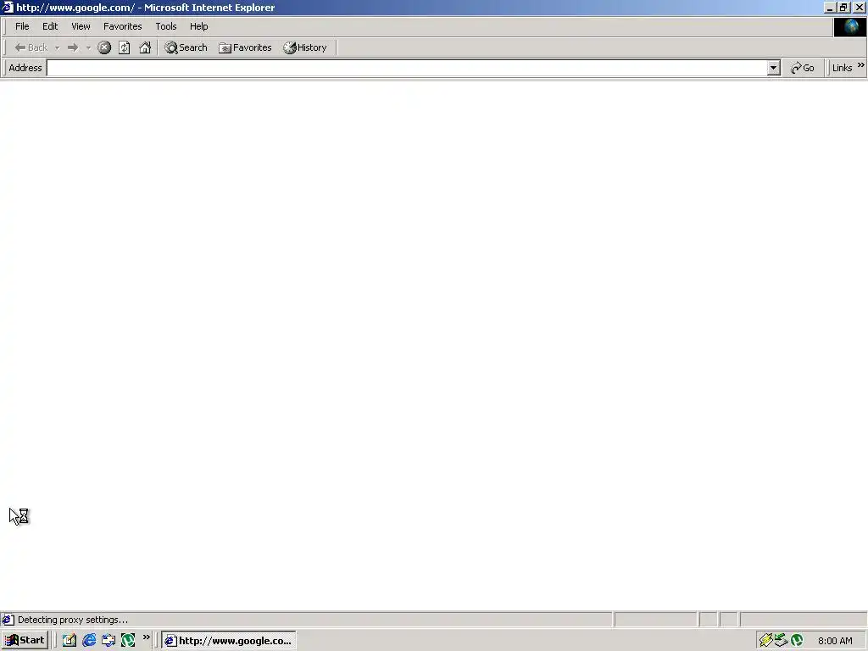This screenshot has height=651, width=868.
Task: Restore down the Internet Explorer window
Action: click(843, 8)
